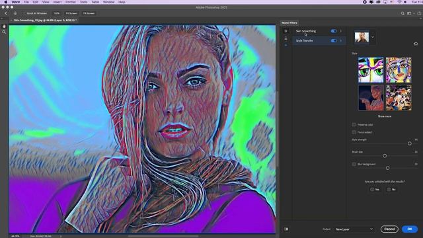
Task: Open the Table menu
Action: tap(95, 2)
